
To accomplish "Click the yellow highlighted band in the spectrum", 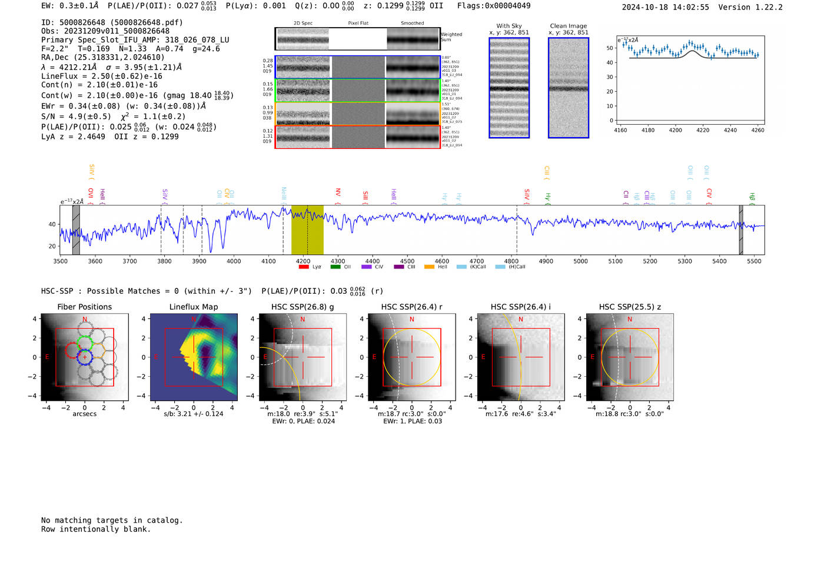I will 307,230.
